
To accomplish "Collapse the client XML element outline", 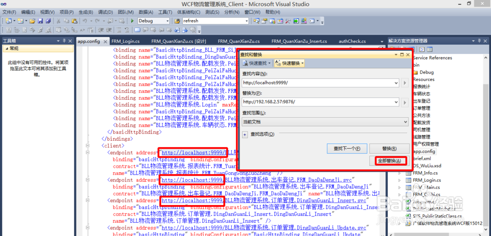I will [x=87, y=146].
